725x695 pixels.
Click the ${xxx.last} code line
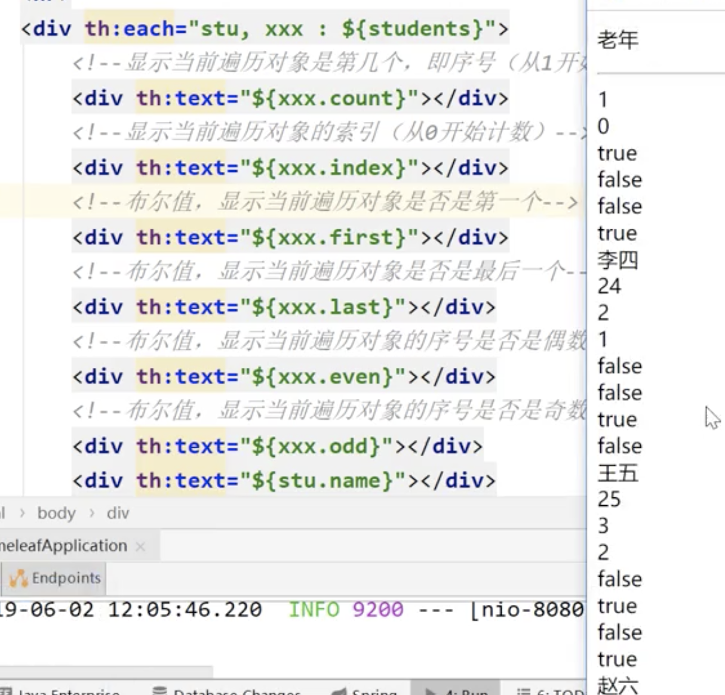coord(284,307)
